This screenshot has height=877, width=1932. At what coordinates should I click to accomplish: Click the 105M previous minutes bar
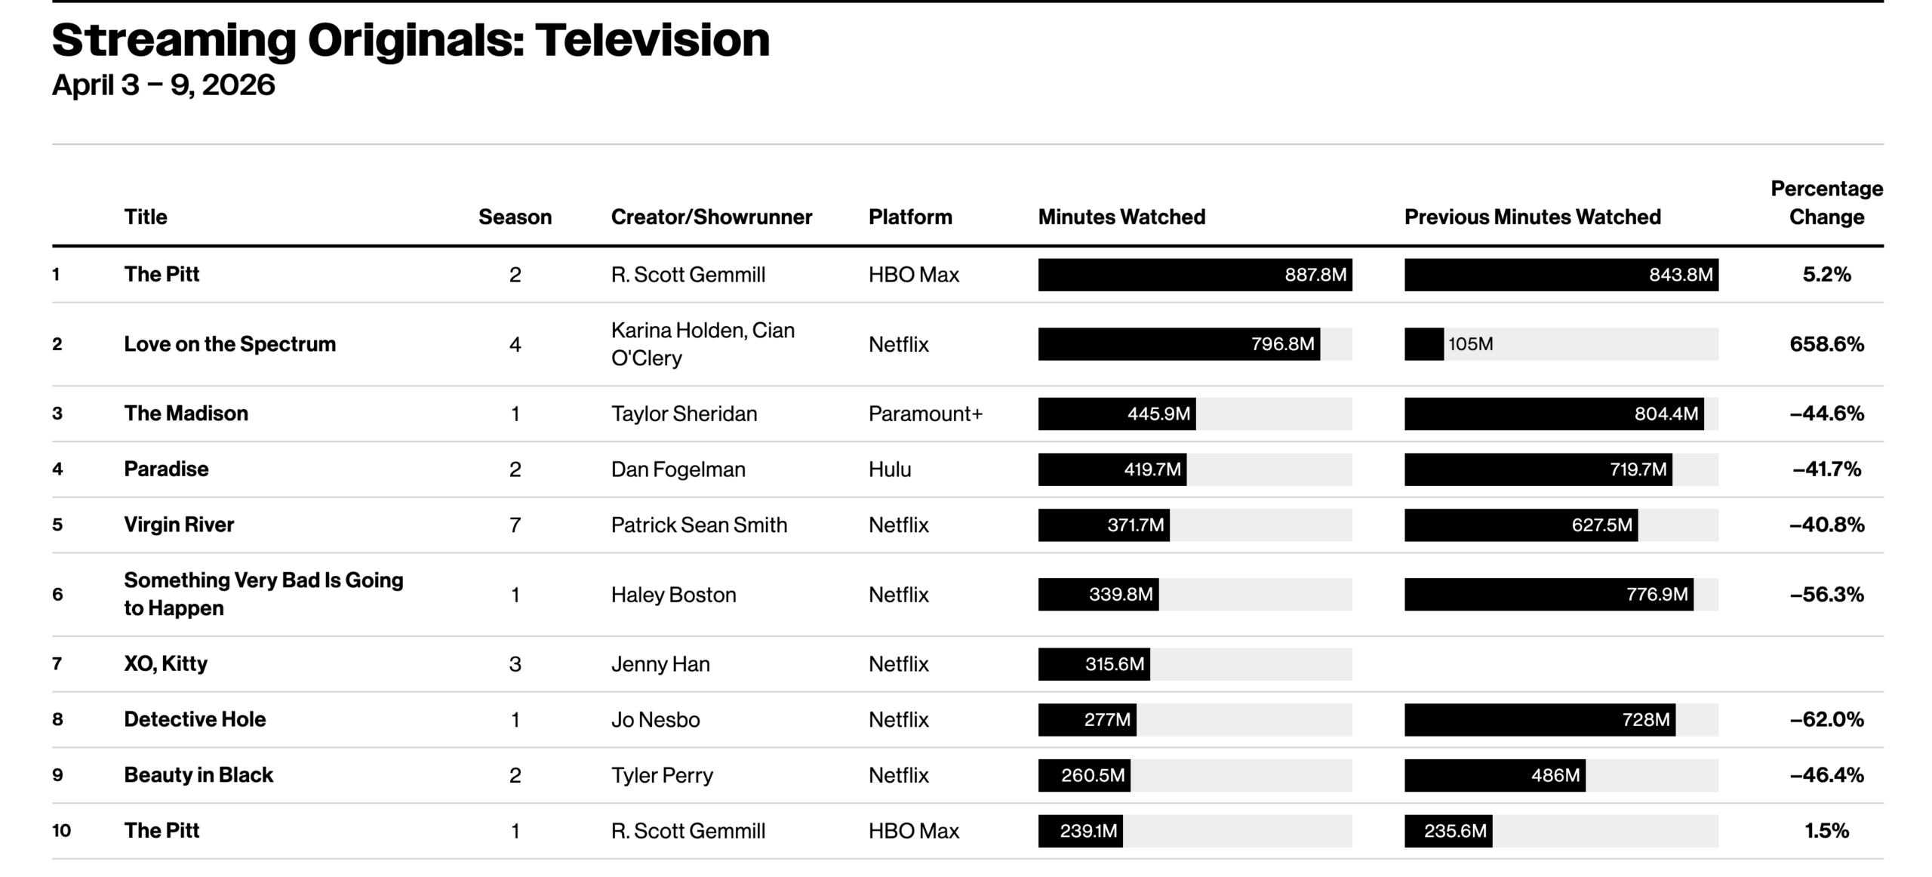coord(1424,344)
